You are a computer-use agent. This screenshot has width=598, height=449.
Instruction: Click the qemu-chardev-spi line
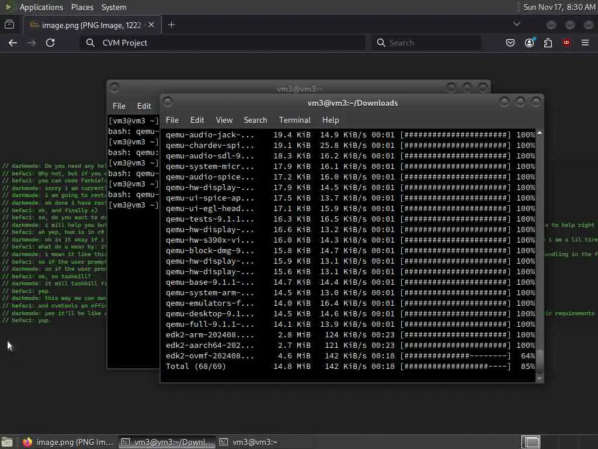coord(350,146)
